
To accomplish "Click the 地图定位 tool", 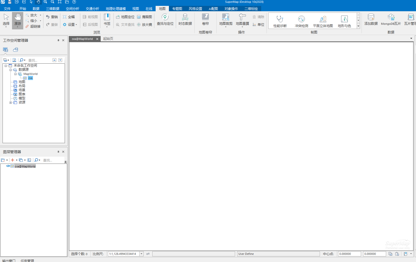I will [125, 17].
